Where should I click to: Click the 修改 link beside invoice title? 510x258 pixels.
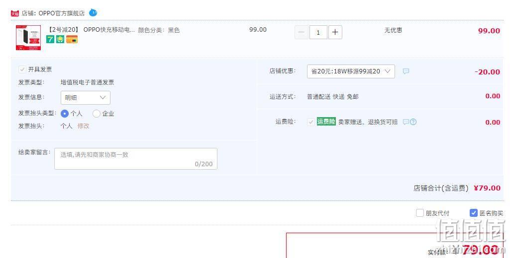[83, 126]
